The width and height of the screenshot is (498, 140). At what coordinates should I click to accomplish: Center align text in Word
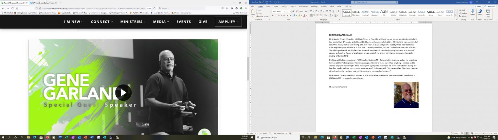click(314, 15)
